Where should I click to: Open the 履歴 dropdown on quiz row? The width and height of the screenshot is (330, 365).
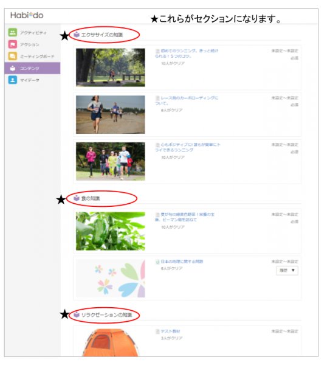tap(287, 271)
